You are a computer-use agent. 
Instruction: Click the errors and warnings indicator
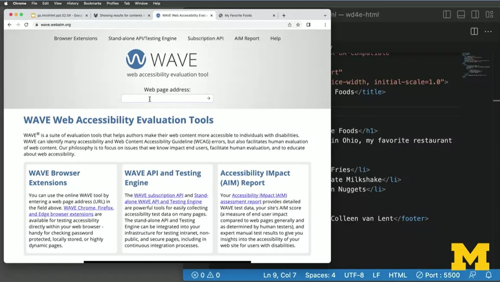click(x=205, y=275)
